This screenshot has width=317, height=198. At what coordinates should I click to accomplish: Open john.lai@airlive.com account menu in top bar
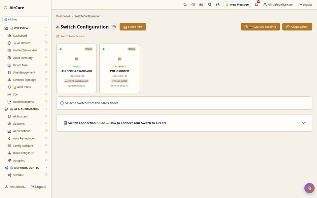pos(278,4)
